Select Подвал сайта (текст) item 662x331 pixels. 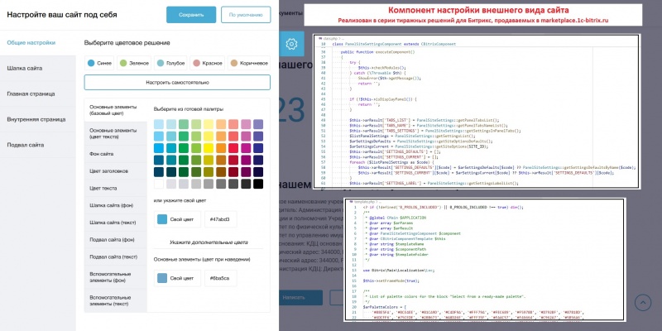(116, 257)
